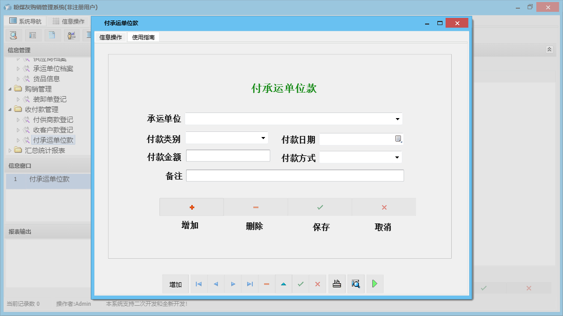Screen dimensions: 563x316
Task: Select the magnifier search icon under 系统导航
Action: click(13, 35)
